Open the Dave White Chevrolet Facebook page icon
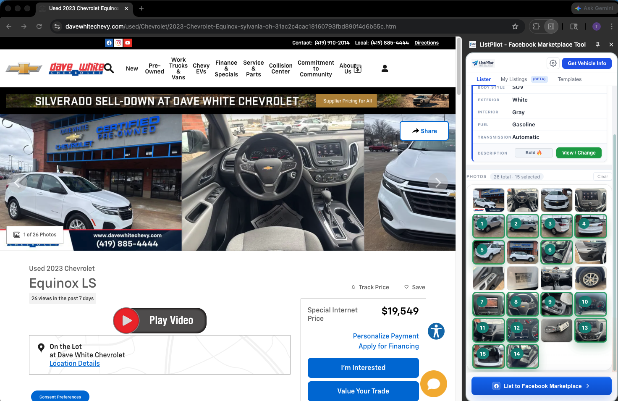The height and width of the screenshot is (401, 618). click(x=109, y=43)
